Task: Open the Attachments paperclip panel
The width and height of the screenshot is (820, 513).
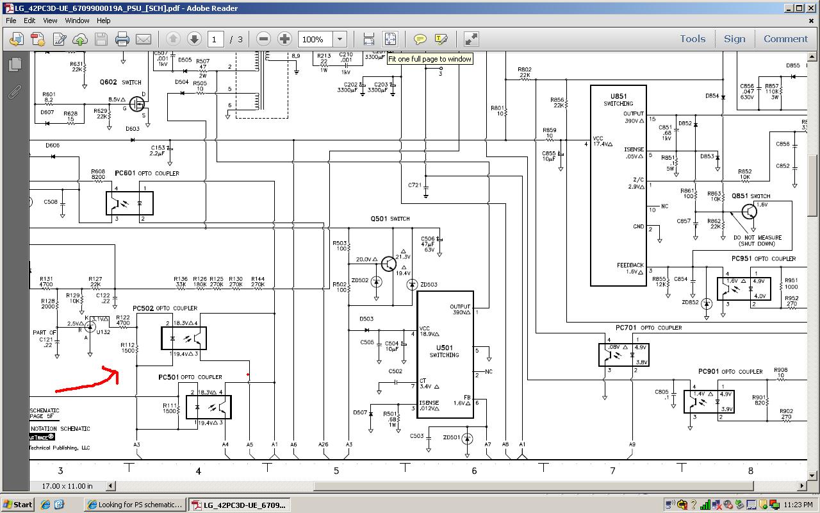Action: pos(14,92)
